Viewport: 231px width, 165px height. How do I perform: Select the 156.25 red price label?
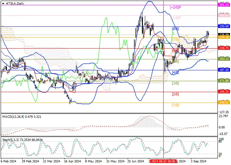224,92
